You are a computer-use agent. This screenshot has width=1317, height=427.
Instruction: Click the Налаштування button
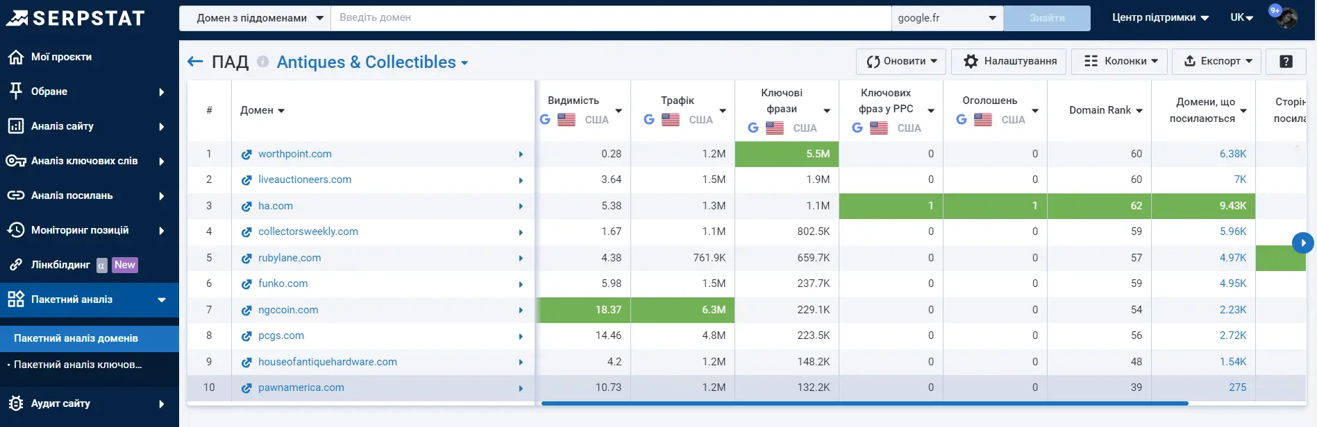pos(1009,61)
